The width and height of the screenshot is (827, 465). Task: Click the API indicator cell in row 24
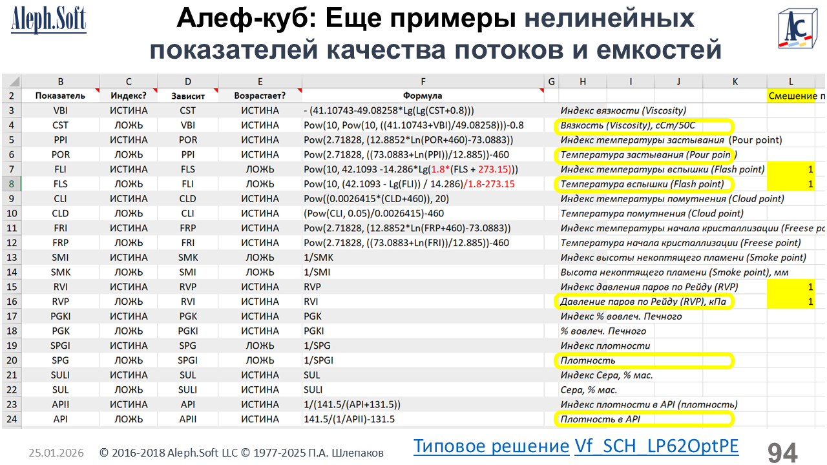[x=60, y=419]
